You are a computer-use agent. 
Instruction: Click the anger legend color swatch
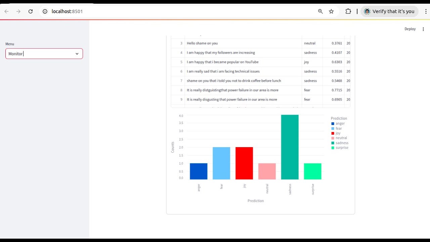pyautogui.click(x=333, y=124)
